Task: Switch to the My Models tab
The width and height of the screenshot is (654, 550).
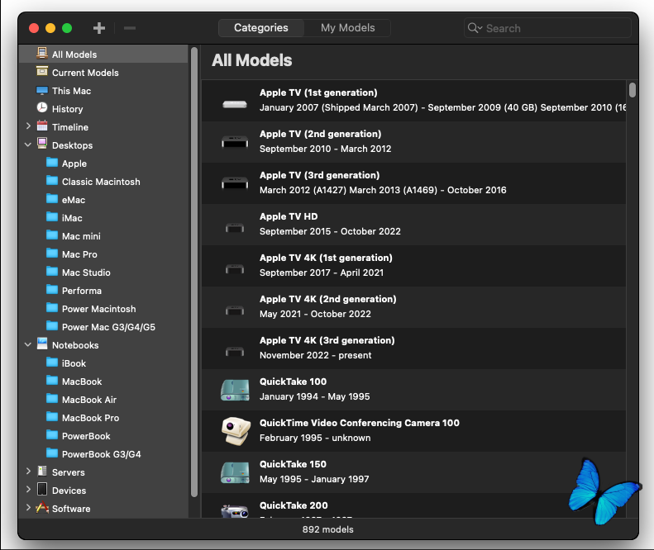Action: pos(347,28)
